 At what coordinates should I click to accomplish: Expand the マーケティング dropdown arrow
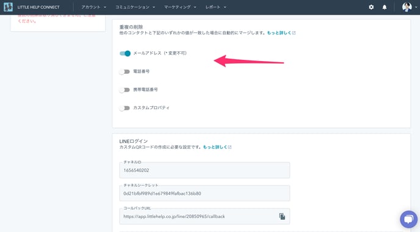195,7
